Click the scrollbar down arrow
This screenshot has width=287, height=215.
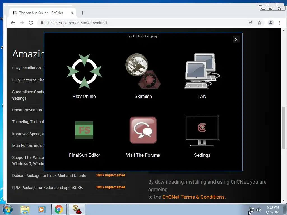283,200
